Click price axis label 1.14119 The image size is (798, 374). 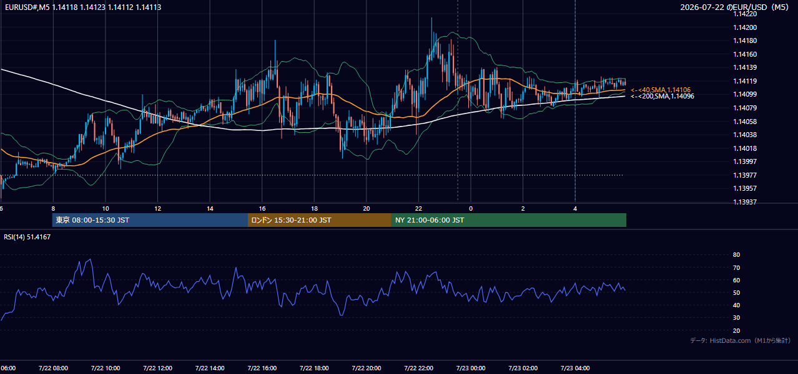[x=744, y=81]
